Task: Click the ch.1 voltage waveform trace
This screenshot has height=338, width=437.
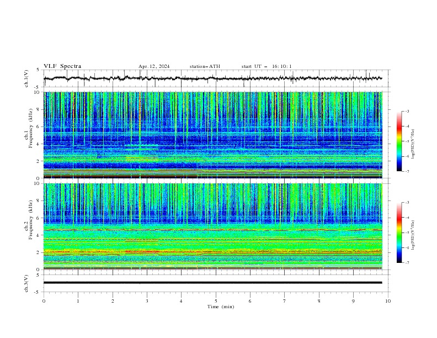Action: pyautogui.click(x=212, y=78)
